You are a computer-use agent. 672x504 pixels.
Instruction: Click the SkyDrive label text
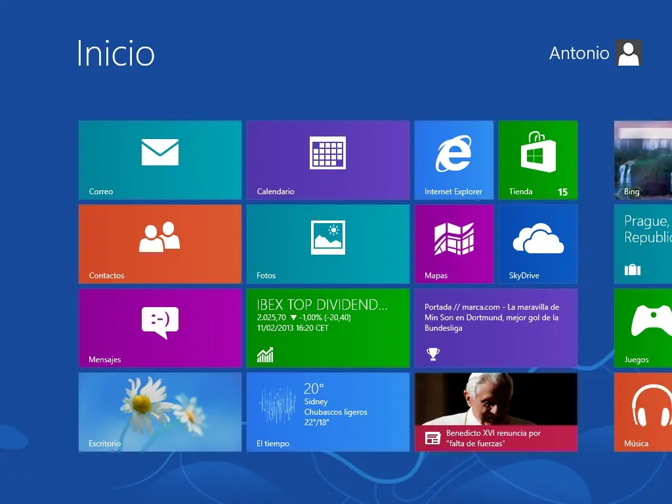[x=524, y=276]
